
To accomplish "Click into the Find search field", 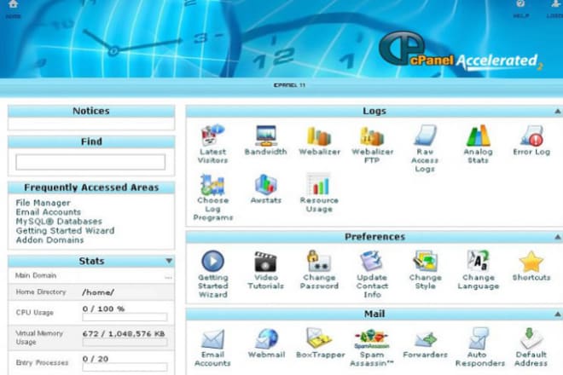I will pos(90,162).
